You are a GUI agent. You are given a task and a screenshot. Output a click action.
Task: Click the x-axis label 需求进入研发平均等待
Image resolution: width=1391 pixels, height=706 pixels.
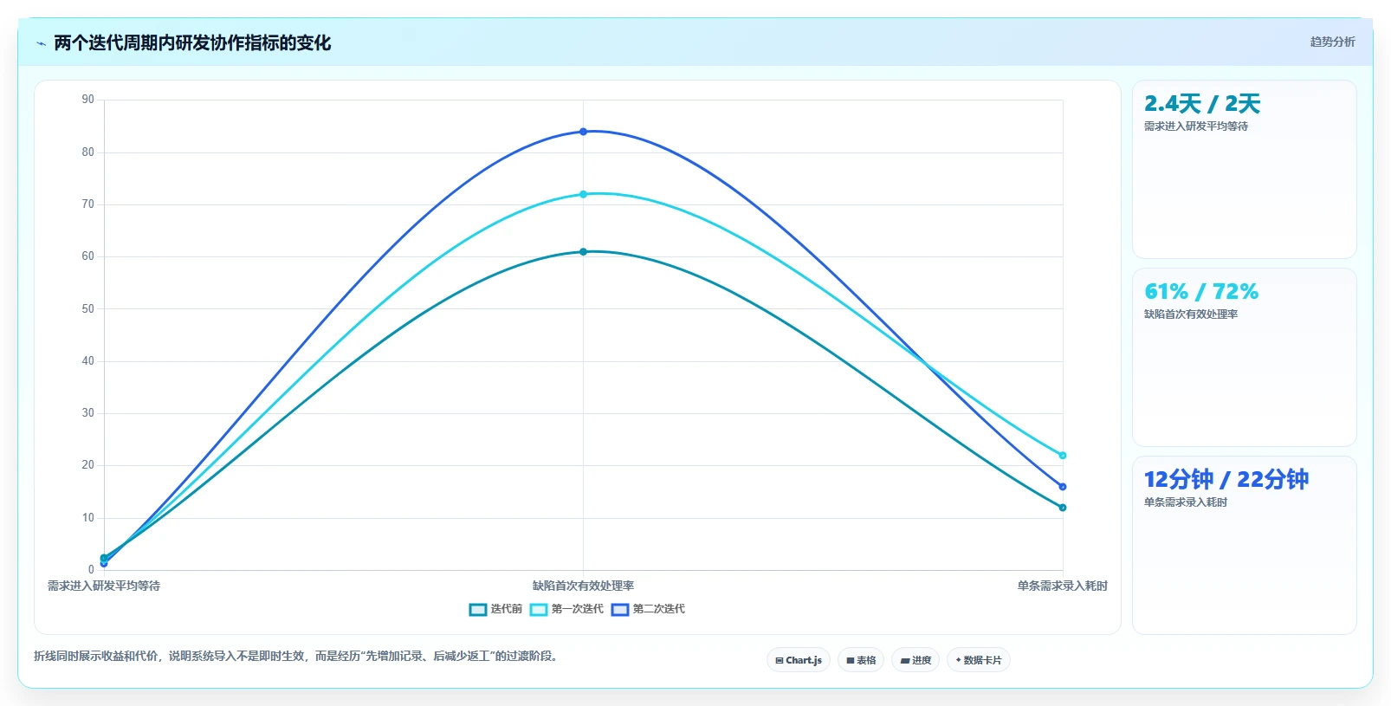coord(104,586)
